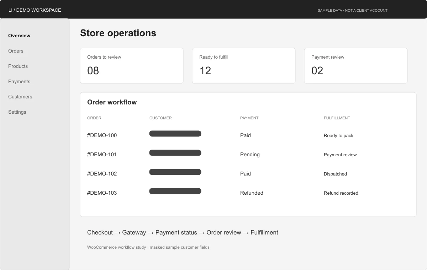Click the Refund recorded fulfillment status
Screen dimensions: 427x270
click(x=341, y=193)
